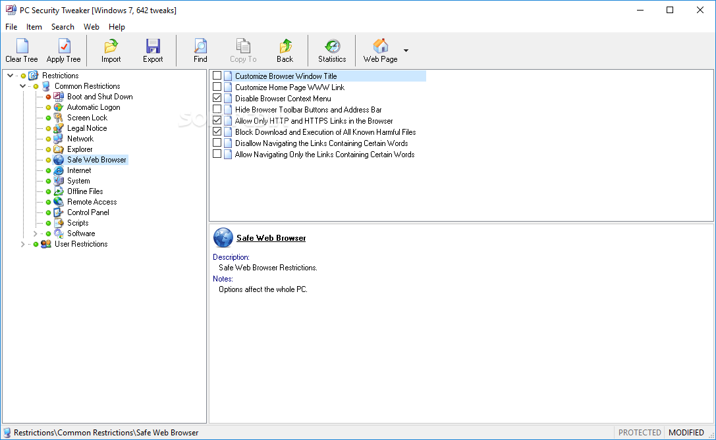Select the Software tree icon
This screenshot has width=716, height=440.
click(x=59, y=233)
